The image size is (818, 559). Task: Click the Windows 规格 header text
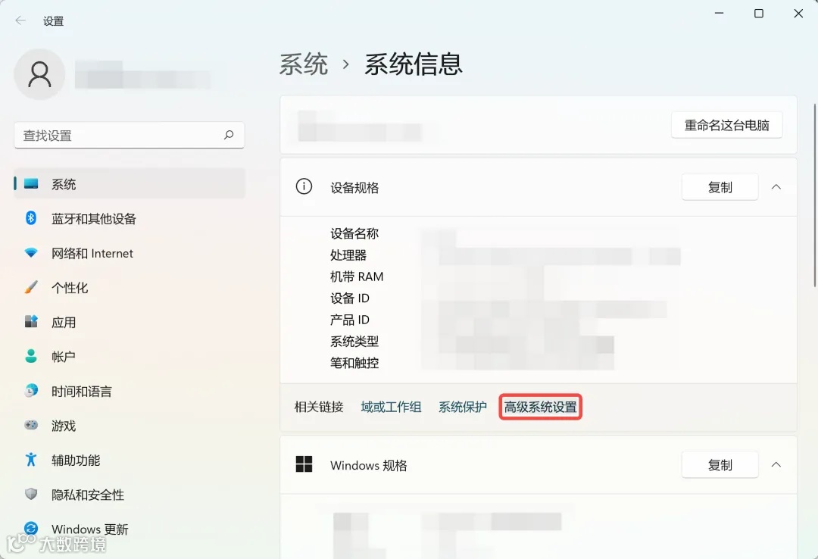point(368,465)
